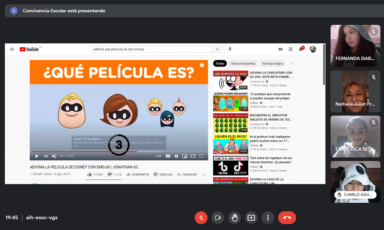Select Camilo Agu... participant tile

tap(355, 182)
